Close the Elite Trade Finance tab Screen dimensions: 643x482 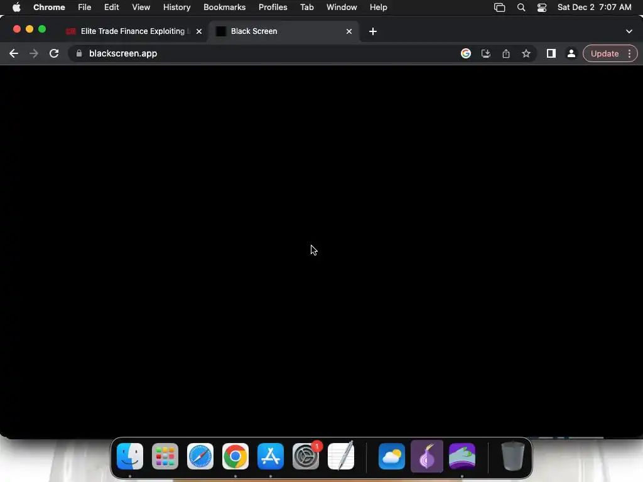(199, 31)
